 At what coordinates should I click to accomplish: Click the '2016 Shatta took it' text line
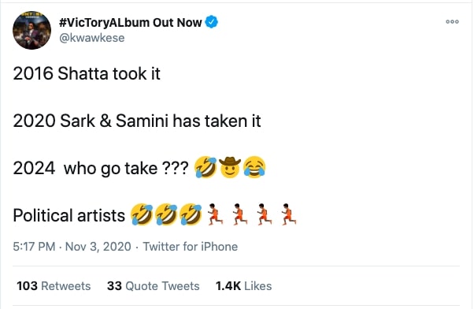[x=87, y=73]
